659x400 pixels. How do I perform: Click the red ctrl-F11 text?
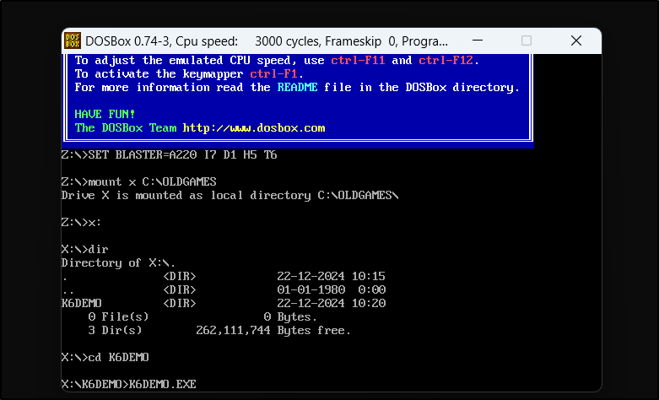click(358, 60)
